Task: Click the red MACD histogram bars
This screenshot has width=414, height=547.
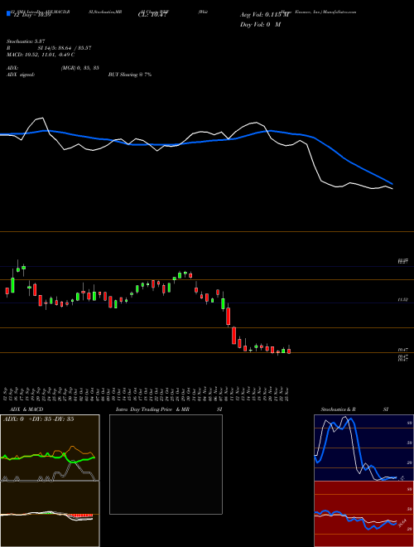Action: click(80, 516)
